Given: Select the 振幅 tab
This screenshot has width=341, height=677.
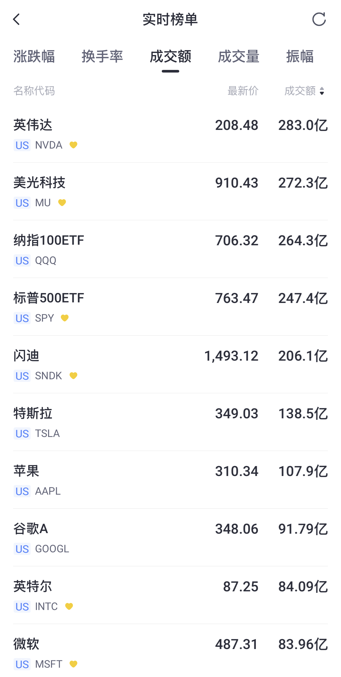Looking at the screenshot, I should (x=300, y=57).
